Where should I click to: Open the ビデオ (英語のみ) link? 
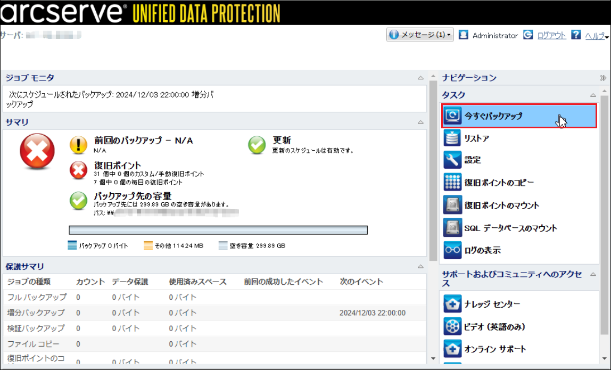[495, 327]
